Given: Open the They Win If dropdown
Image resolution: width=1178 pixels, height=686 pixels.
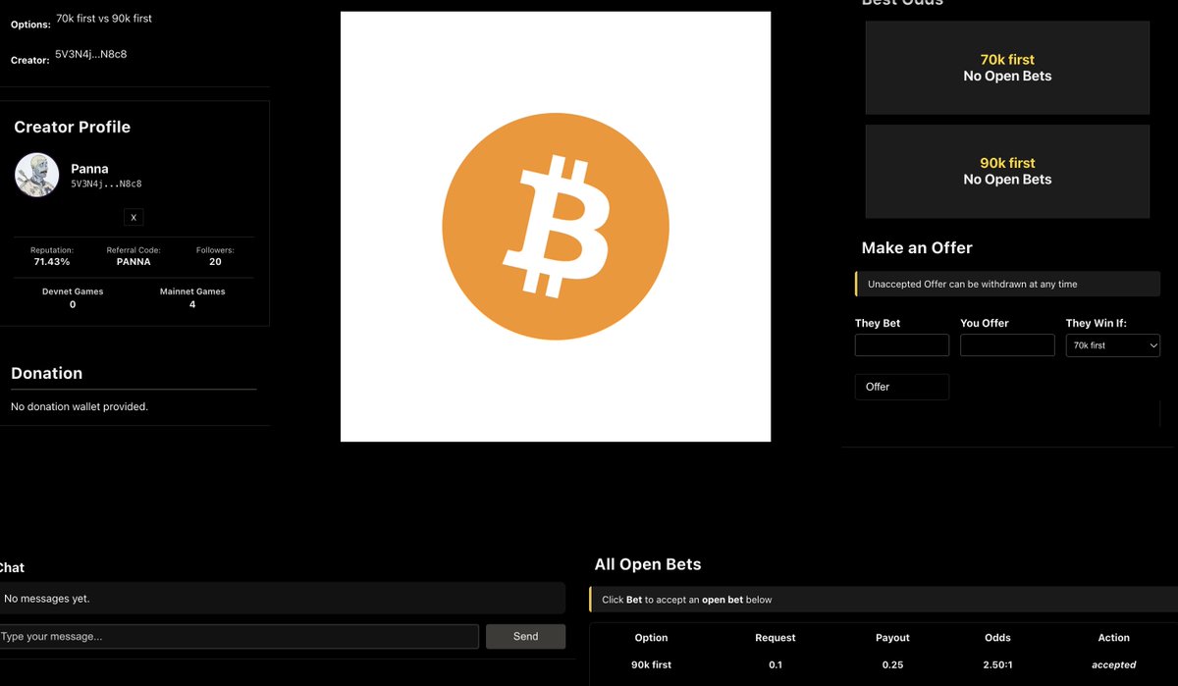Looking at the screenshot, I should [1113, 345].
